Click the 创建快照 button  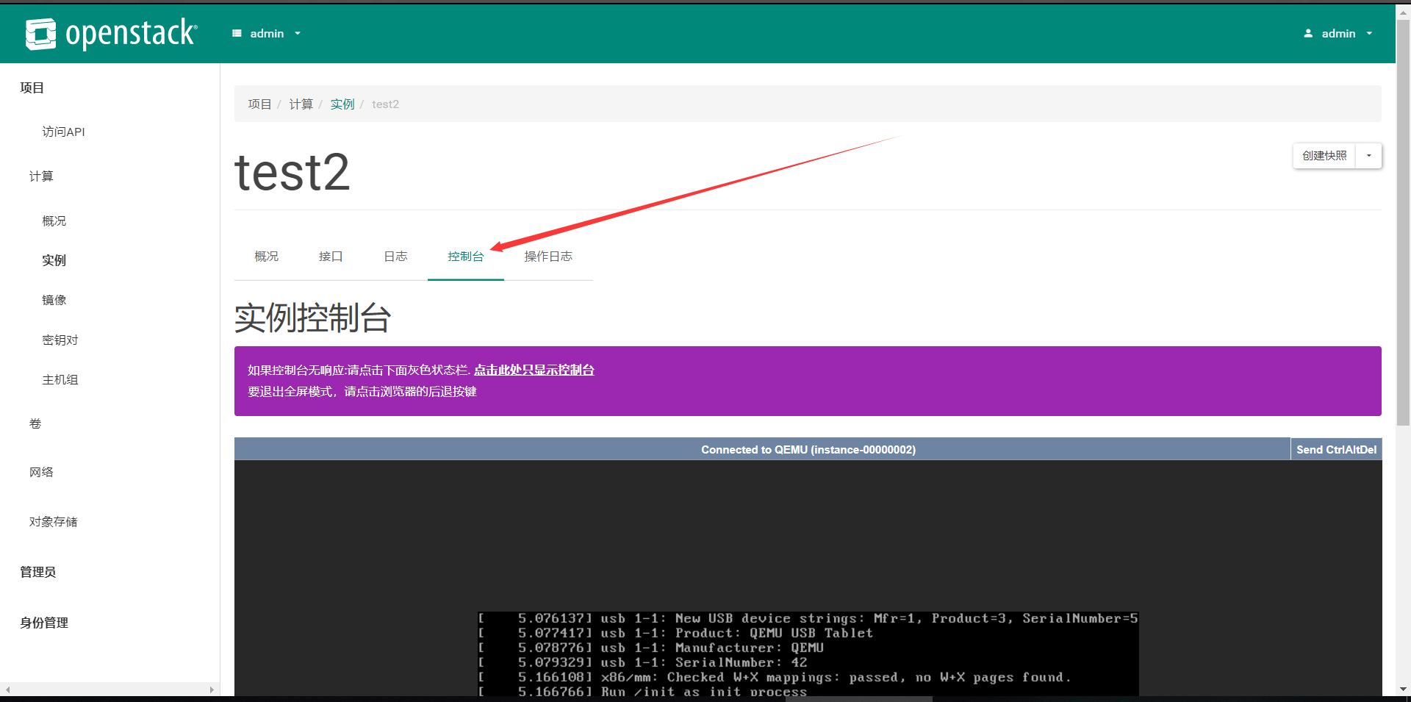(1324, 156)
